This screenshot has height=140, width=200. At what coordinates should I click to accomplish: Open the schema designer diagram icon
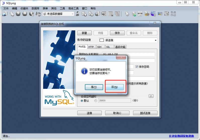[173, 14]
